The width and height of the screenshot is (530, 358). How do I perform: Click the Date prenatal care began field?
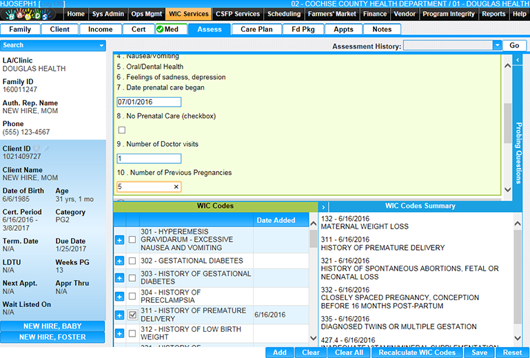pyautogui.click(x=149, y=102)
